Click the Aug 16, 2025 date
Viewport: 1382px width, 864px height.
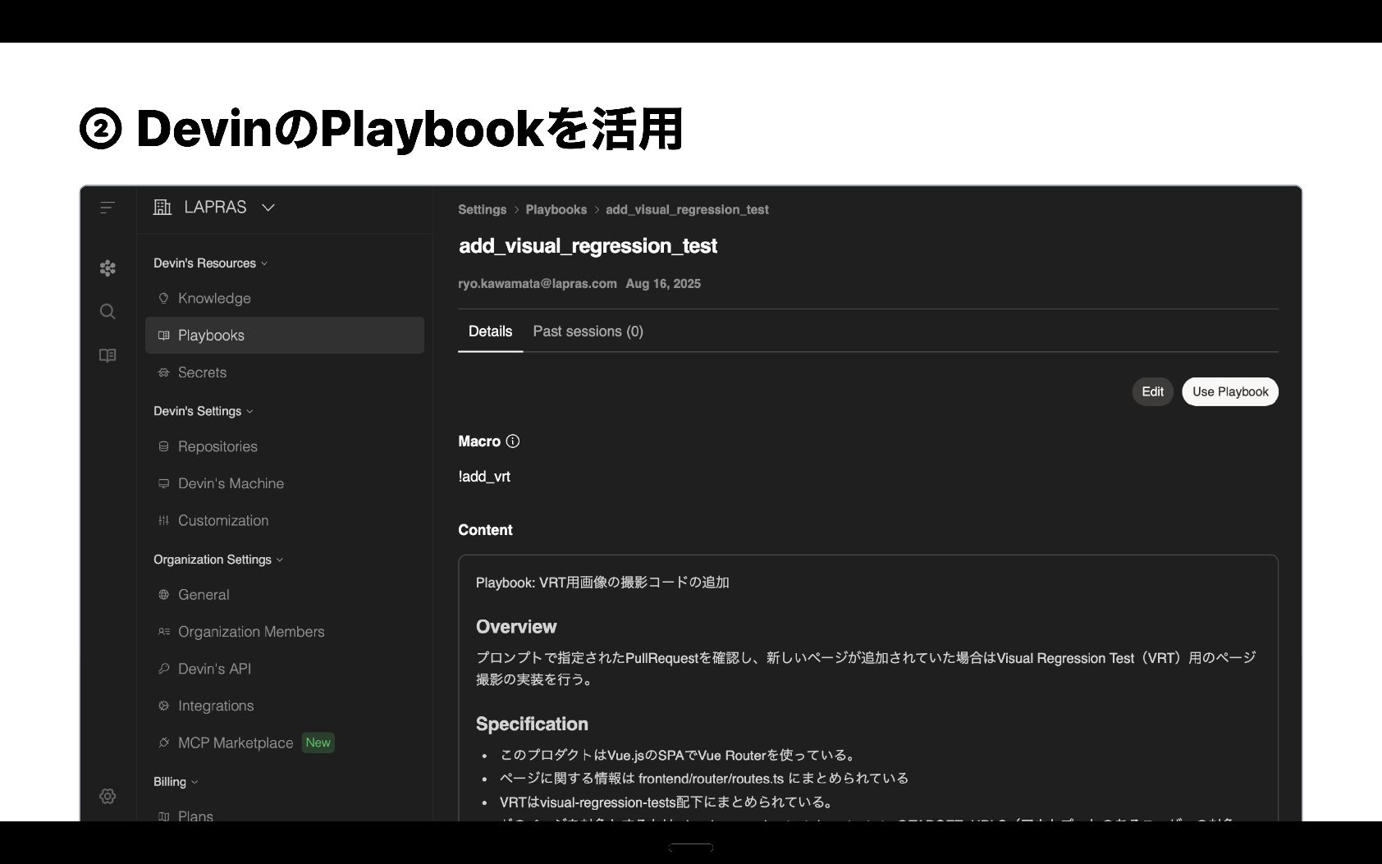coord(663,284)
